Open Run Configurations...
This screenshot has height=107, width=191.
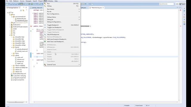point(62,14)
